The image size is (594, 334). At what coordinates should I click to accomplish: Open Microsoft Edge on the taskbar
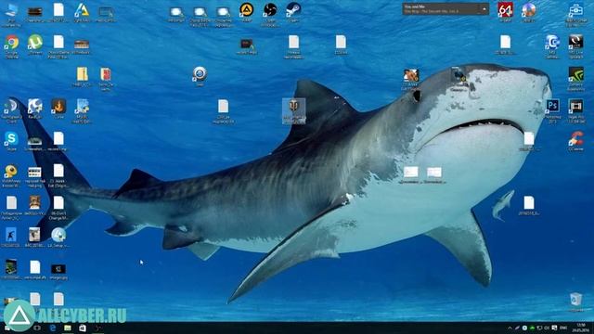tap(53, 328)
